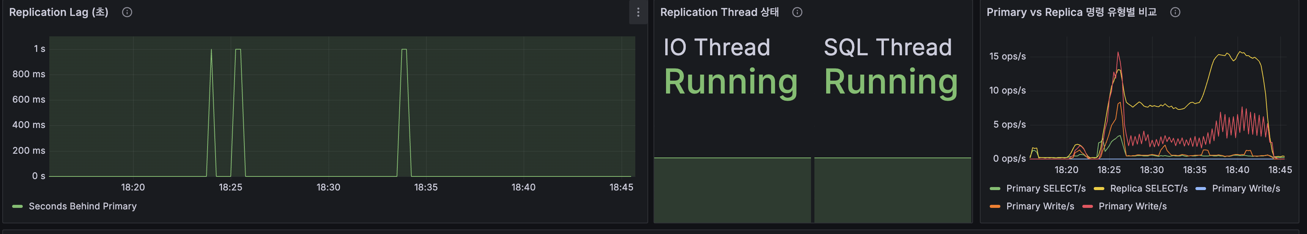Screen dimensions: 1307x234
Task: Toggle Primary SELECT/s legend series
Action: 1045,189
